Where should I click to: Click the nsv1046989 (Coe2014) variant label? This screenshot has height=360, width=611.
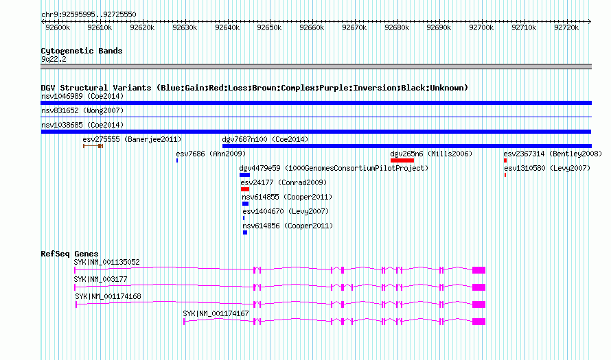point(82,96)
